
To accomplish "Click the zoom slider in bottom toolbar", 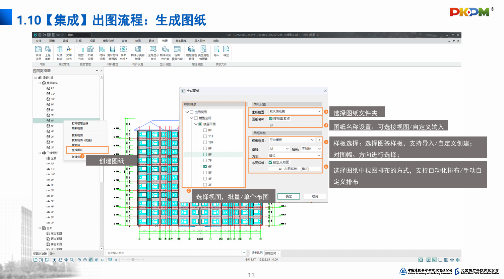I will pos(133,260).
